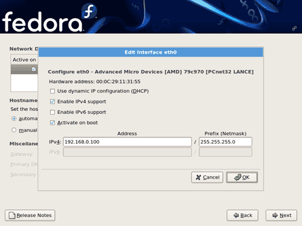Select the automatic hostname radio button
302x226 pixels.
(14, 119)
